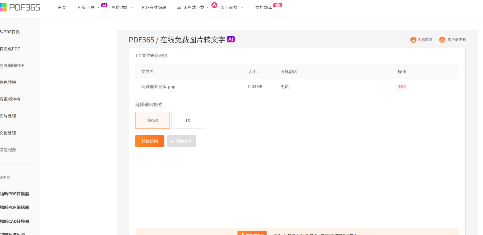Select Word as the output format
Screen dimensions: 483x235
tap(153, 120)
